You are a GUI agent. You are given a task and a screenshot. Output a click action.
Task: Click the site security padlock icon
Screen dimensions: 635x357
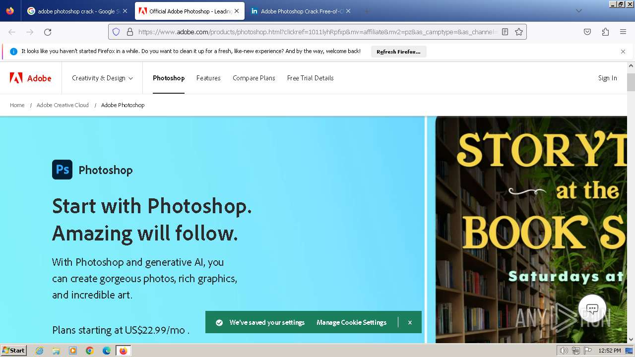coord(130,32)
